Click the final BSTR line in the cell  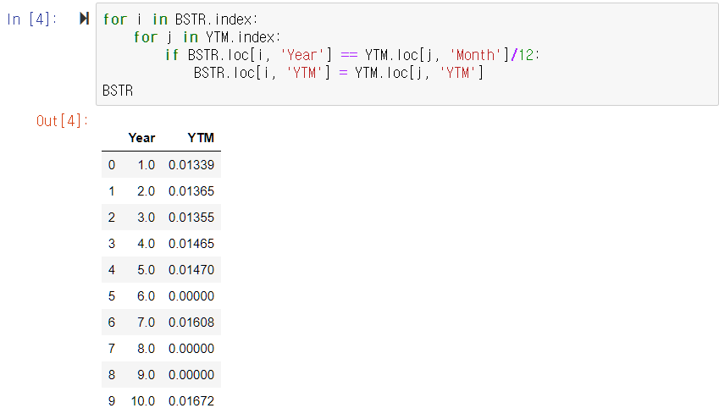[118, 91]
